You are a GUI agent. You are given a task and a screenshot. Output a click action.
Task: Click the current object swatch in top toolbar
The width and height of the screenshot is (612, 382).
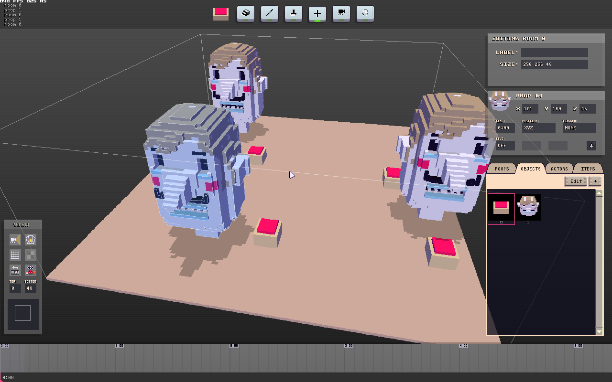coord(221,14)
